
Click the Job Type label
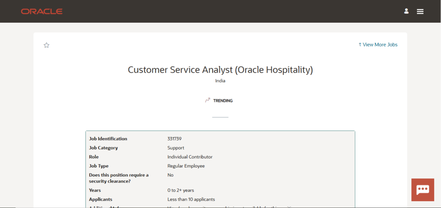[x=99, y=166]
